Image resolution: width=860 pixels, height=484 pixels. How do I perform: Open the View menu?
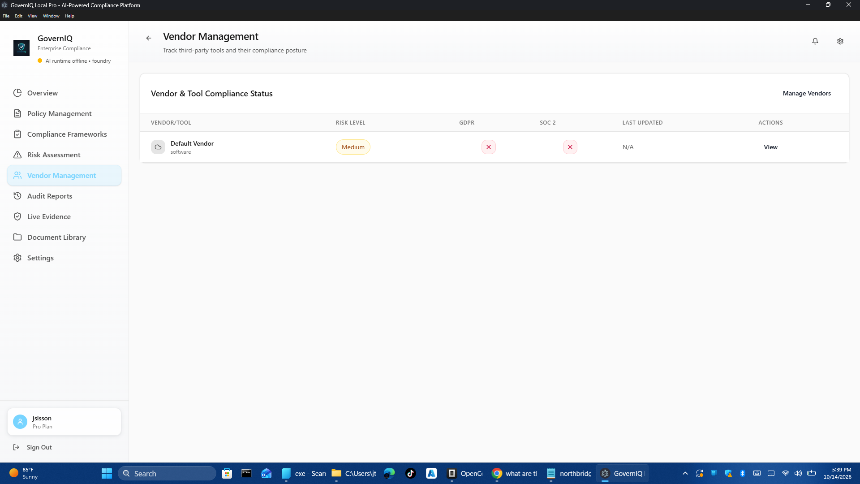(x=32, y=16)
